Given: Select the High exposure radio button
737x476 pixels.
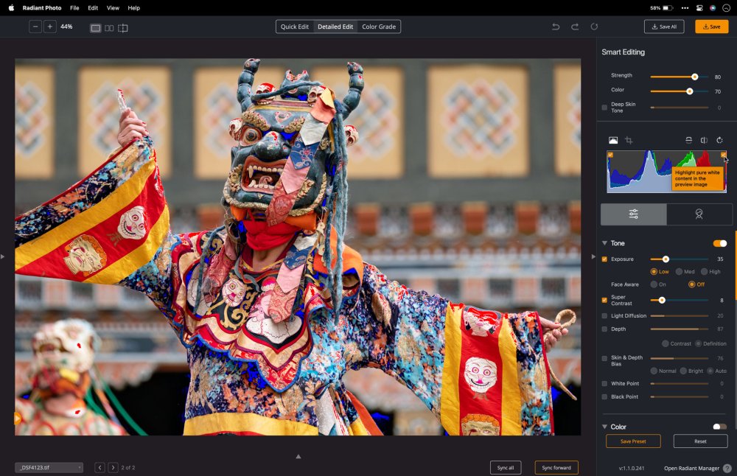Looking at the screenshot, I should pyautogui.click(x=704, y=272).
